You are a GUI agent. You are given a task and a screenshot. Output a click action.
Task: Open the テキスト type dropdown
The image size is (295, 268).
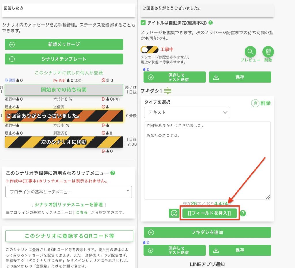[x=187, y=112]
